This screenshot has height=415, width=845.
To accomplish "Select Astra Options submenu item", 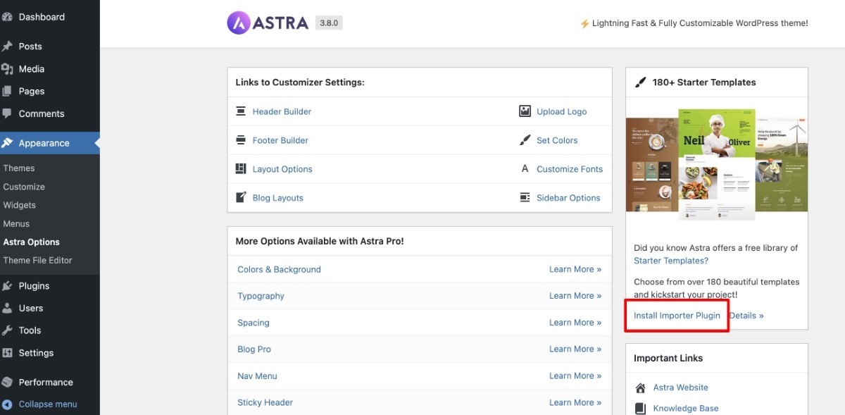I will point(32,242).
